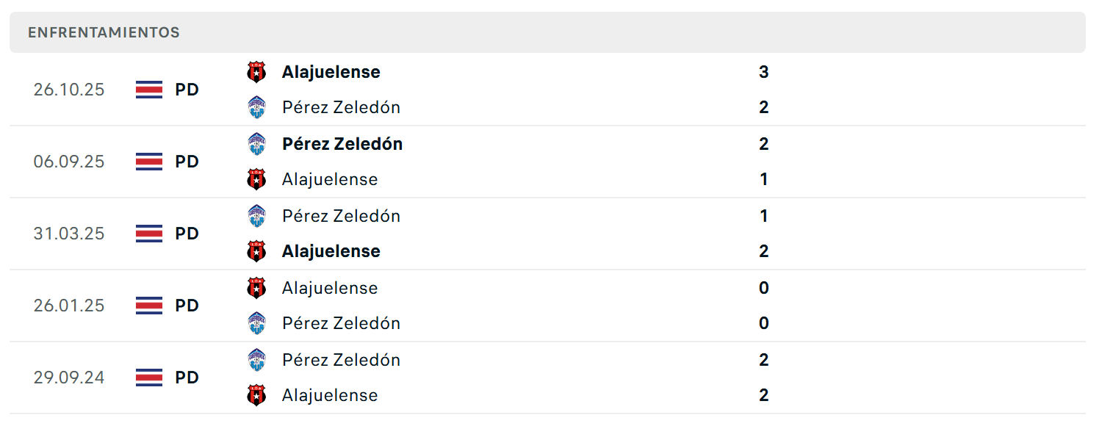
Task: Click Alajuelense crest in 29.09.24 match
Action: 256,395
